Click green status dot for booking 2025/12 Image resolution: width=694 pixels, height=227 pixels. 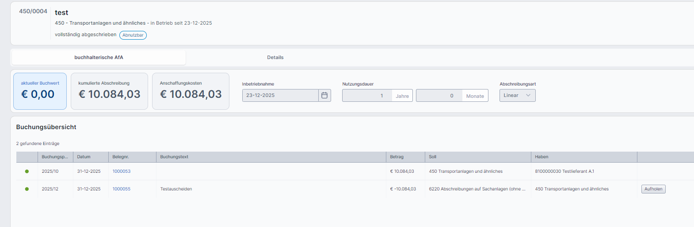pos(27,189)
